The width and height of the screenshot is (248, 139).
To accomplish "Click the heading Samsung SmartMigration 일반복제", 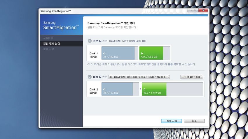I will 111,23.
